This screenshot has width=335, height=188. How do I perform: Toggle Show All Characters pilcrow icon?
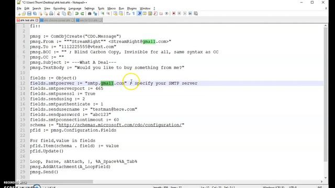[x=134, y=14]
